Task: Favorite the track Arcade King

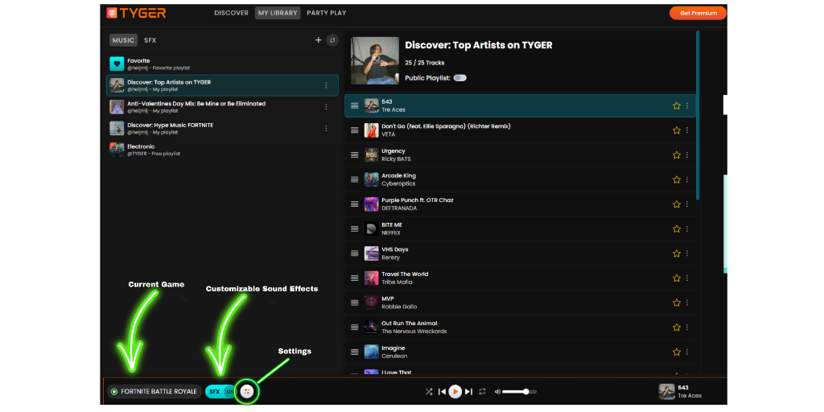Action: coord(676,179)
